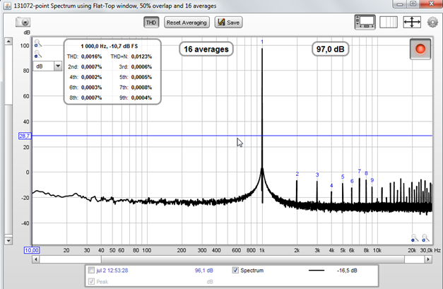Screen dimensions: 443x289
Task: Click the vertical scrollbar down arrow
Action: [8, 241]
